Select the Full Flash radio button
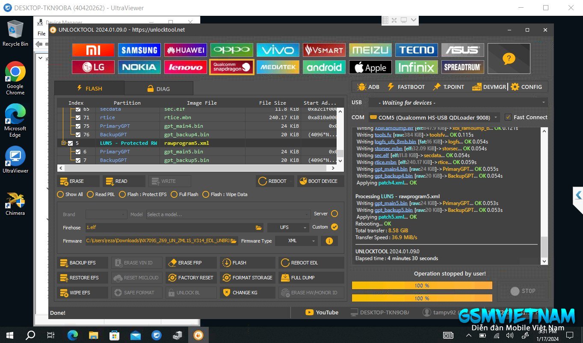 174,194
